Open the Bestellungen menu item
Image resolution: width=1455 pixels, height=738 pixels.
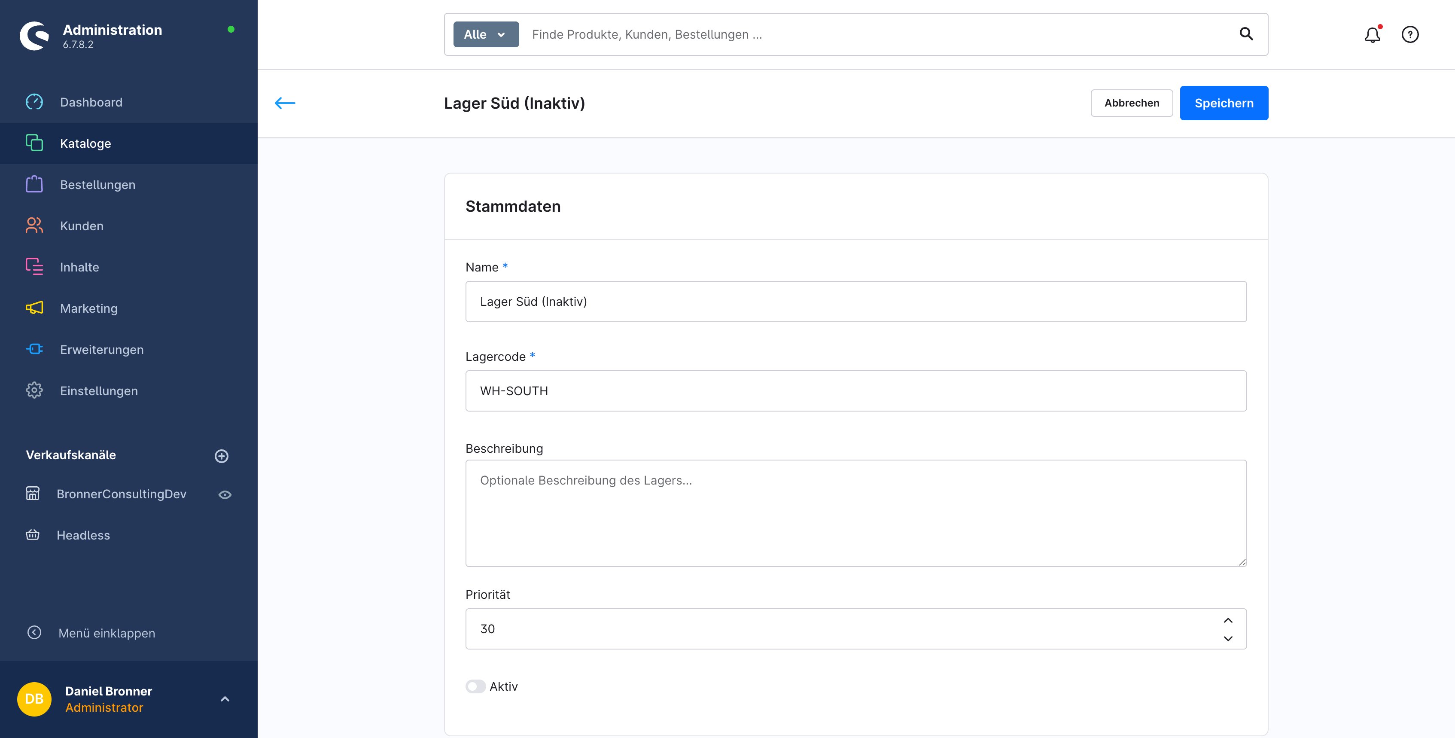pos(97,185)
